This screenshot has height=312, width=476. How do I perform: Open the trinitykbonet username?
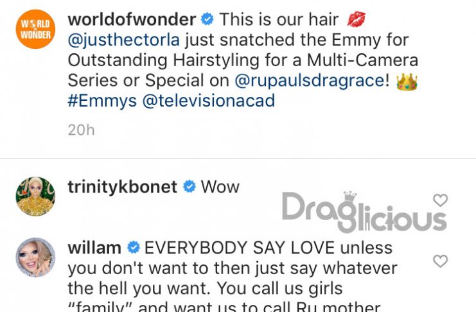coord(122,187)
